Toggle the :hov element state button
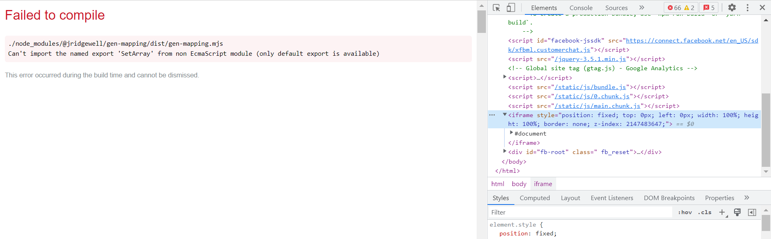The height and width of the screenshot is (239, 771). coord(685,212)
